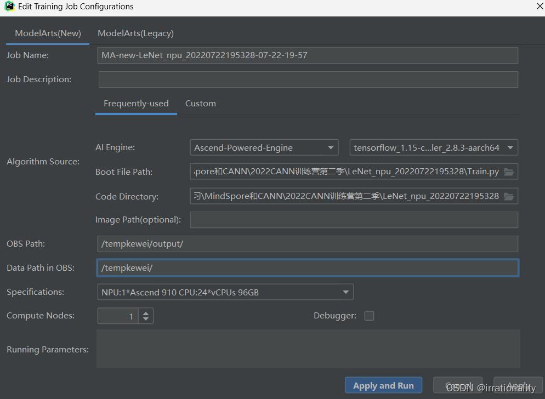
Task: Focus the Job Description field
Action: click(x=308, y=79)
